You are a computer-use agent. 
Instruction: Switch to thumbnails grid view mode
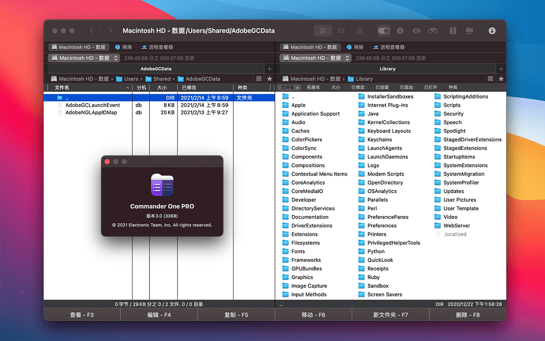(360, 31)
